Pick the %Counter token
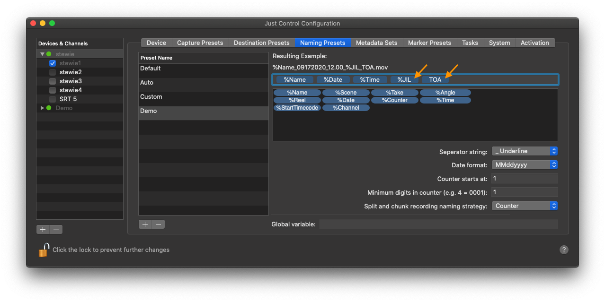605x302 pixels. click(x=395, y=100)
